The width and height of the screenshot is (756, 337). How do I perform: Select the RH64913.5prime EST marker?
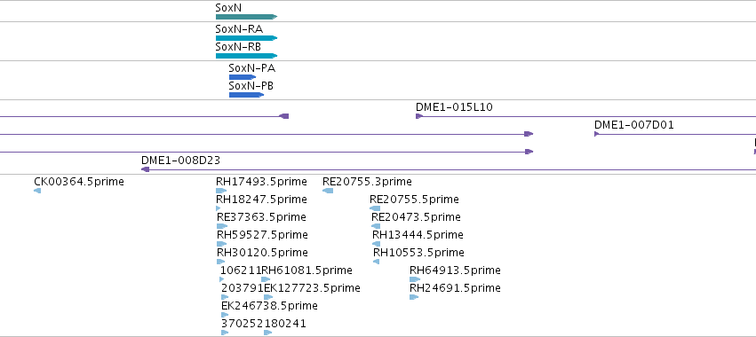(x=415, y=279)
